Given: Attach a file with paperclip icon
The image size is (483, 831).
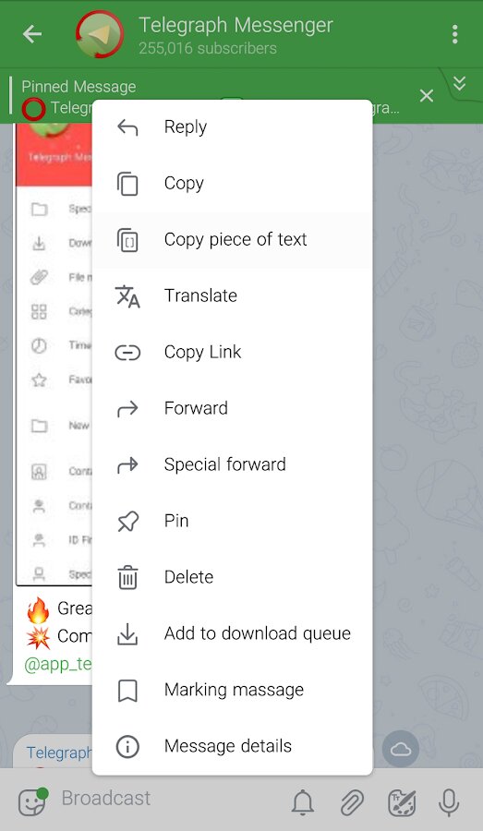Looking at the screenshot, I should pos(352,801).
